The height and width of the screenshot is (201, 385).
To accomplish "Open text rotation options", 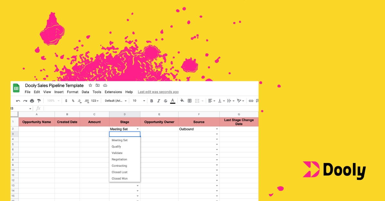I will [x=241, y=101].
